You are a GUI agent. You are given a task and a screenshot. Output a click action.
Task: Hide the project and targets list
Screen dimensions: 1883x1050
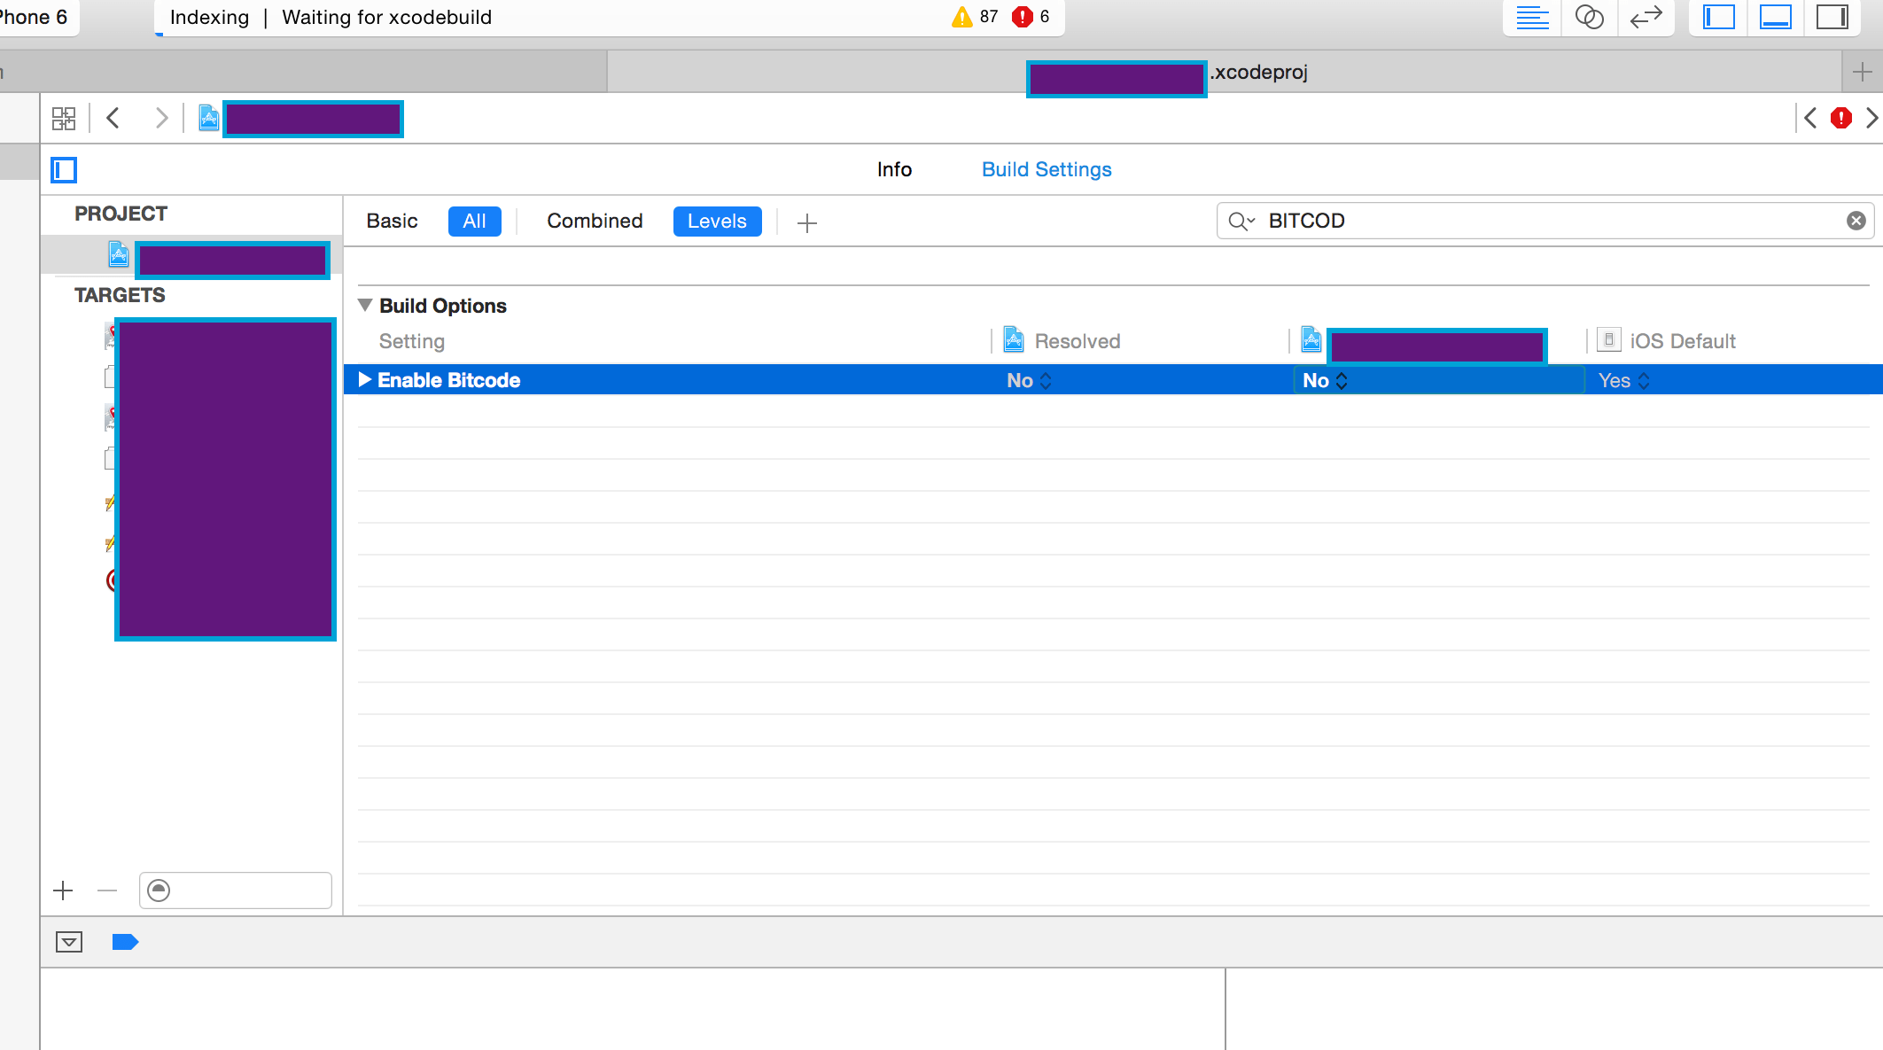pyautogui.click(x=64, y=169)
